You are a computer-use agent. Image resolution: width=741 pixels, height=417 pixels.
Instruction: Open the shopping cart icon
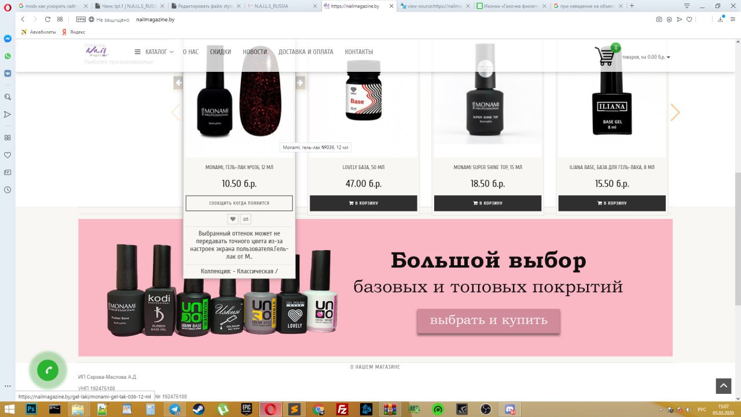605,56
